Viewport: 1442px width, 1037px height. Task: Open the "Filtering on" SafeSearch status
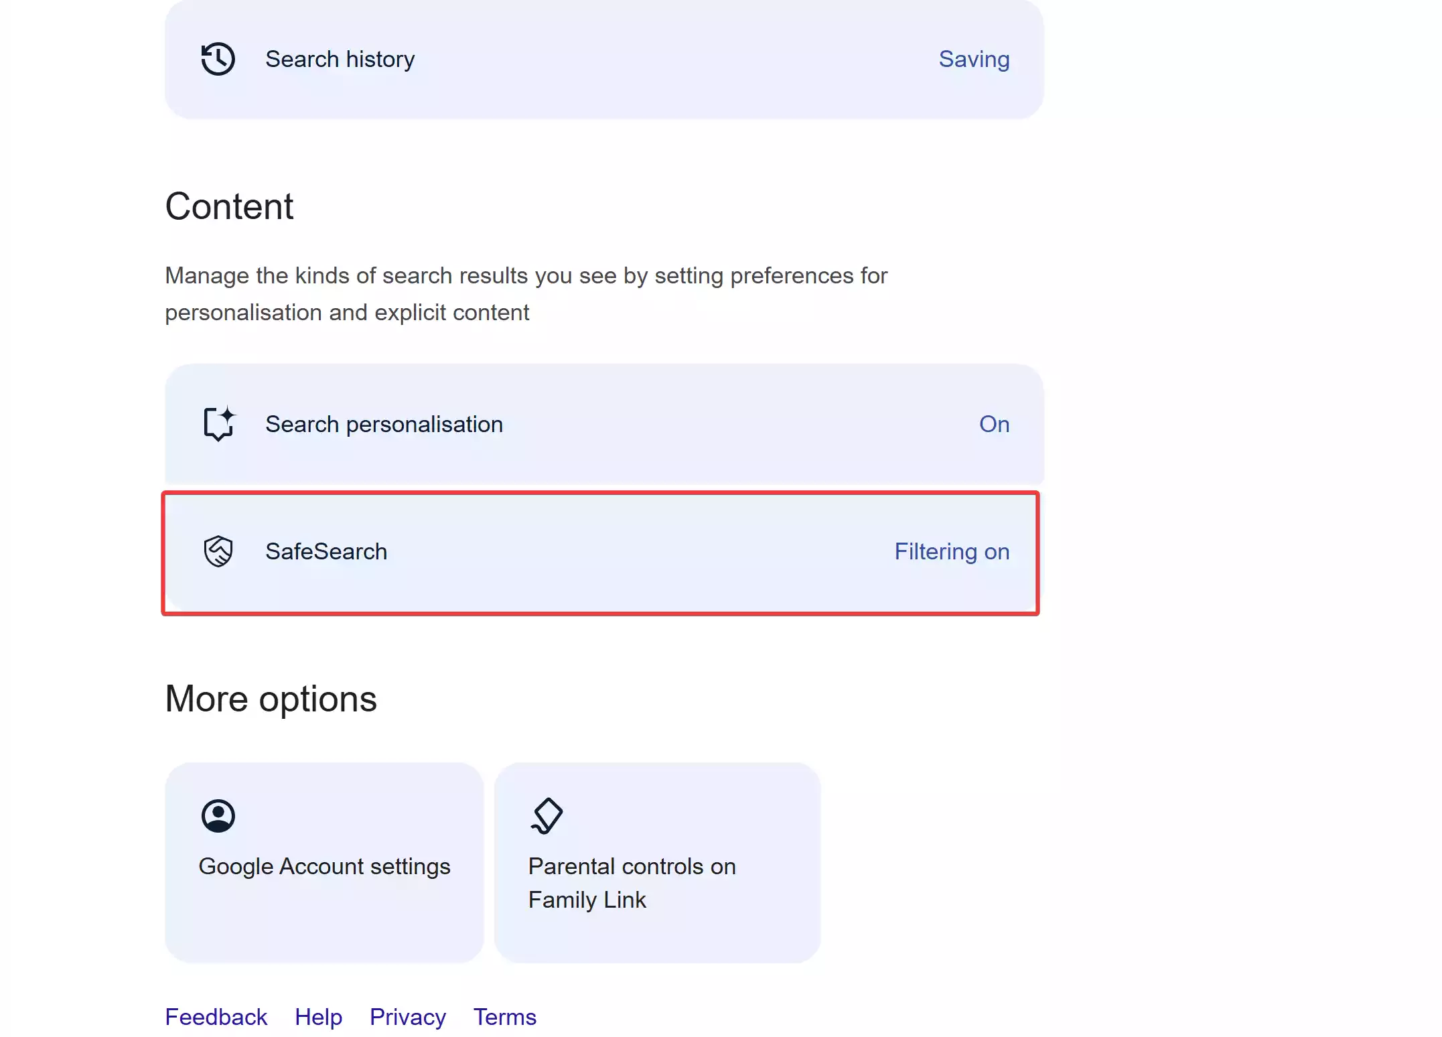(x=952, y=551)
